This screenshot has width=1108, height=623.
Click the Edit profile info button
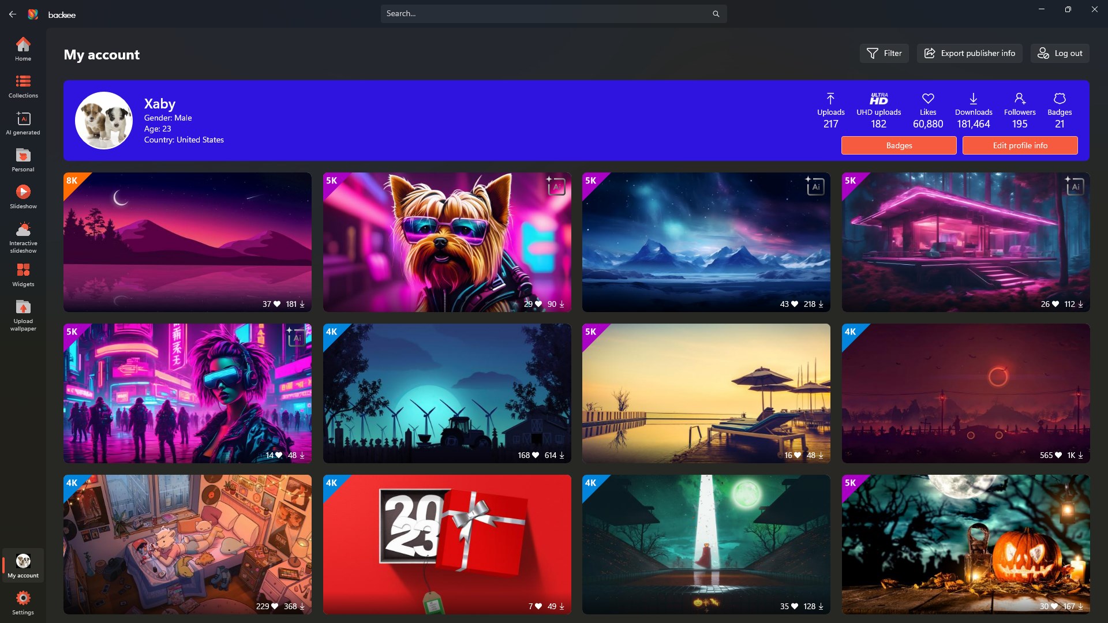click(1019, 145)
